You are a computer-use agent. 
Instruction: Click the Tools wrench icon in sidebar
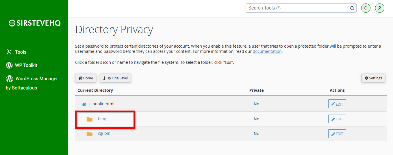(9, 52)
